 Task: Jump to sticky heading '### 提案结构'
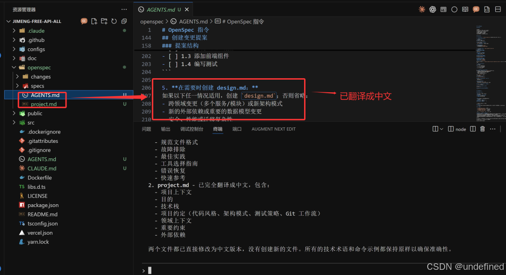(x=180, y=46)
